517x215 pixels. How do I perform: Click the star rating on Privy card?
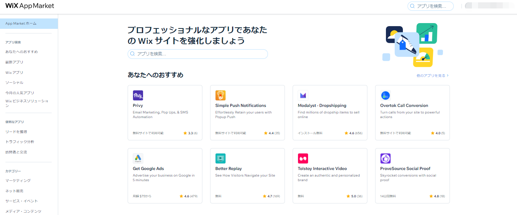(190, 133)
